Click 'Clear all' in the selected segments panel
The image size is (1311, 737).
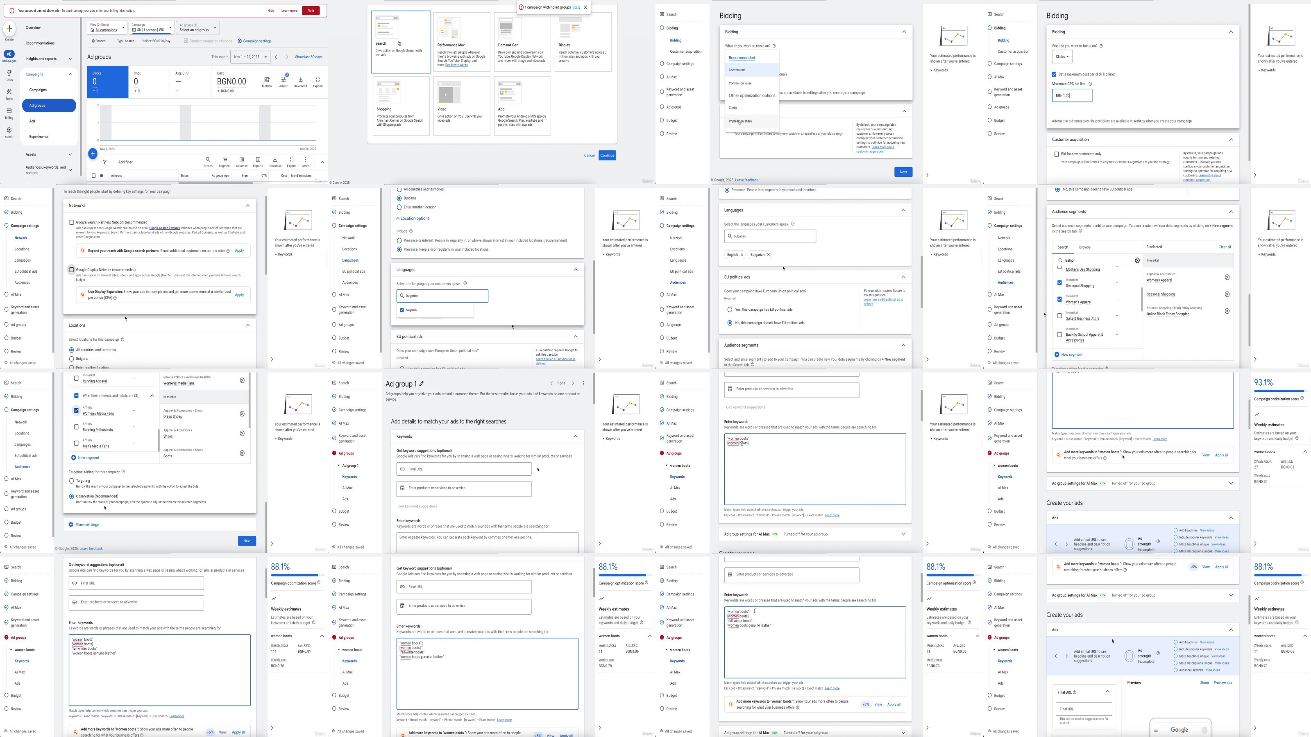[x=1225, y=247]
